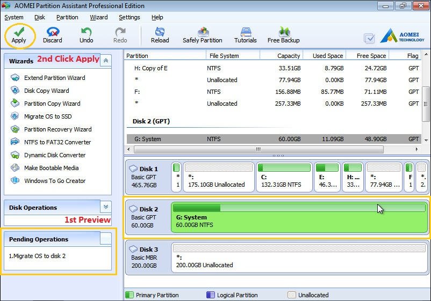Click Unallocated legend swatch
431x301 pixels.
[291, 295]
